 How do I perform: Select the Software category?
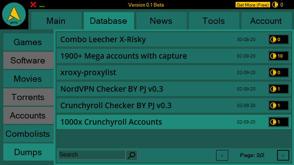(28, 60)
